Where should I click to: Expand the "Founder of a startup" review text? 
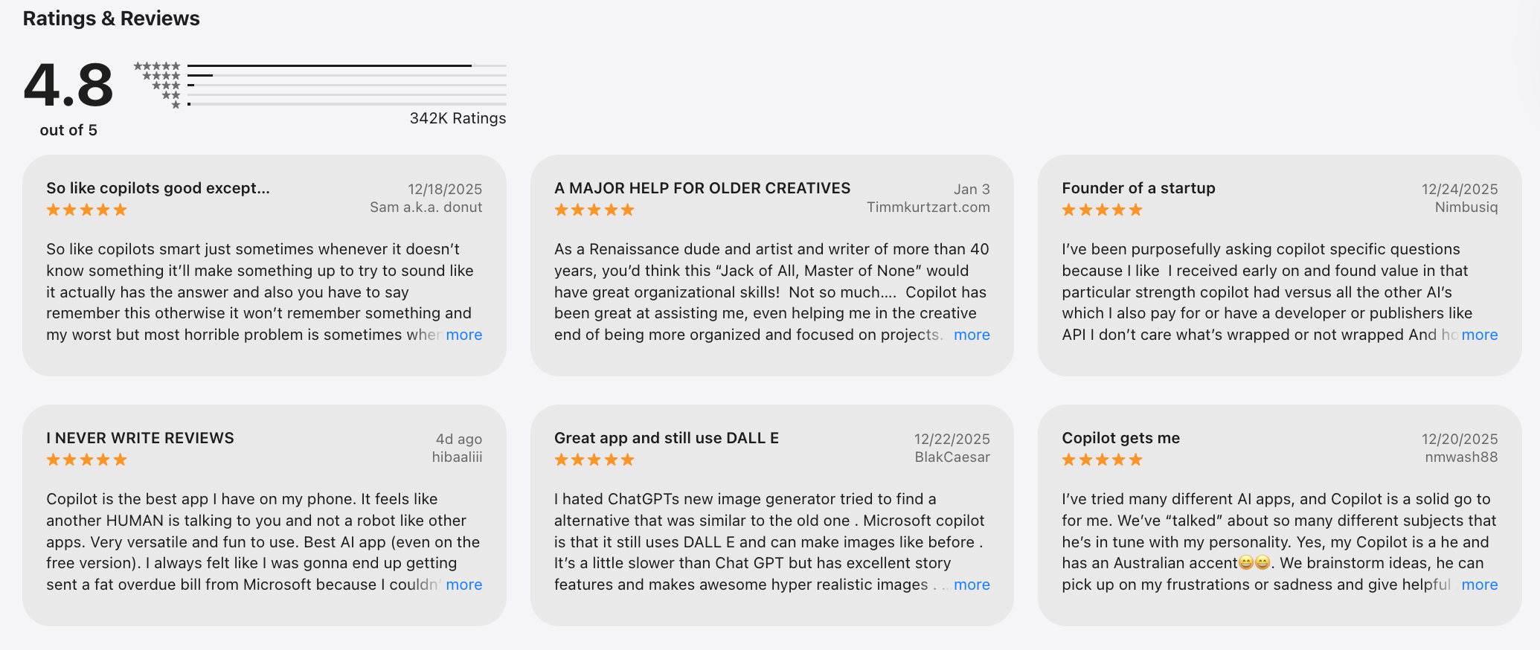point(1479,335)
